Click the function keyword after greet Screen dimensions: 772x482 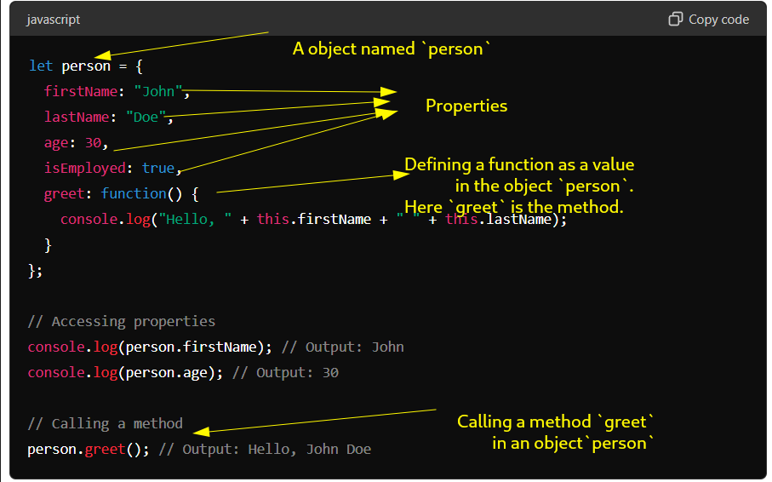coord(134,193)
